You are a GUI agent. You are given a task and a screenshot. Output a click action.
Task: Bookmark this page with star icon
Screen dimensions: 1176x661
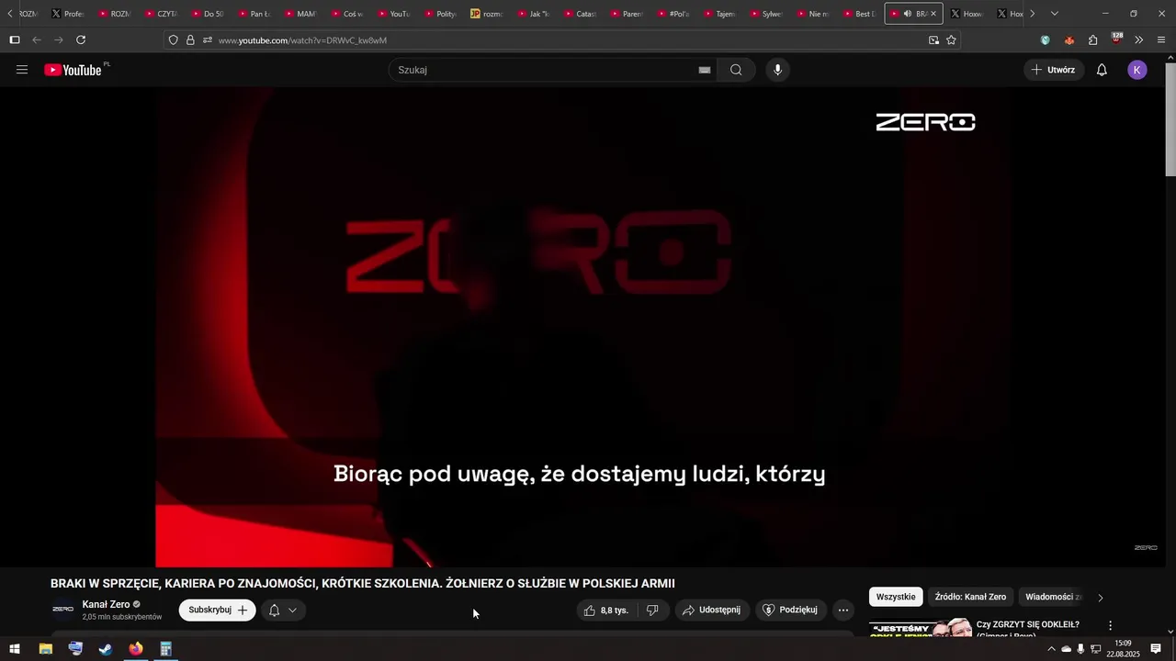coord(951,39)
